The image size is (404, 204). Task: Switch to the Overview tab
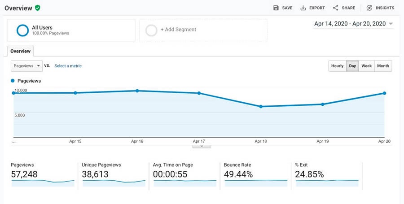point(20,51)
